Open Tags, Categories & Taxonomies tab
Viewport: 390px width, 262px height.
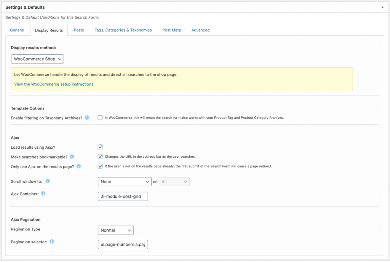click(x=123, y=30)
